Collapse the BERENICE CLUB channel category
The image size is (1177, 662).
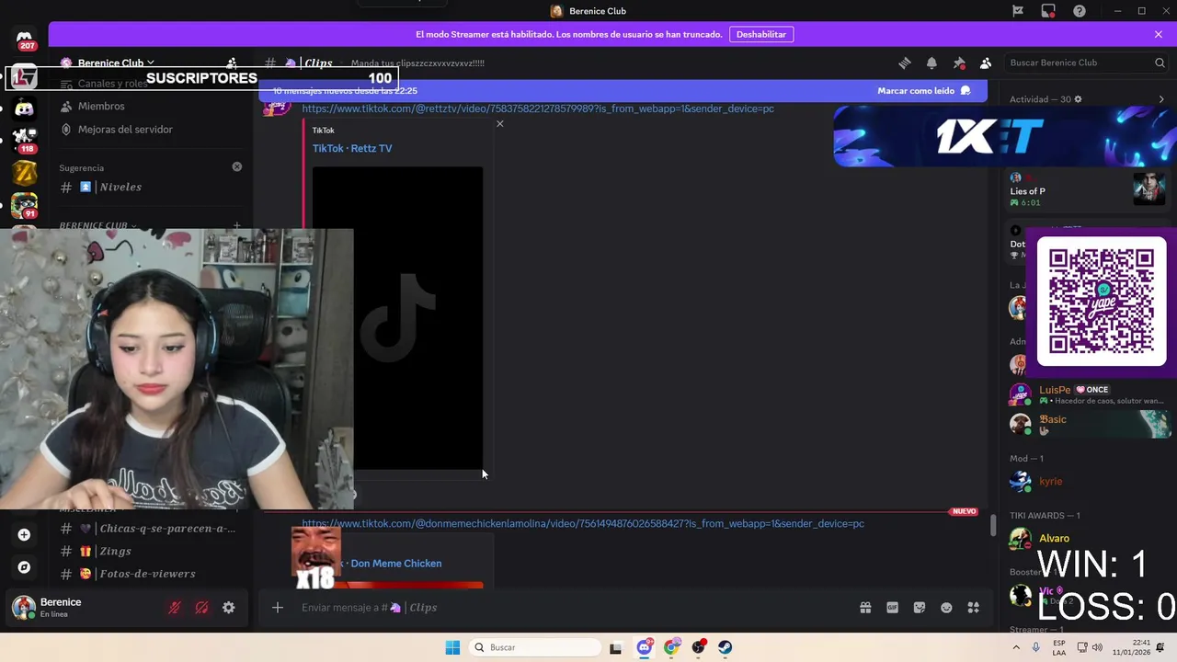tap(97, 225)
